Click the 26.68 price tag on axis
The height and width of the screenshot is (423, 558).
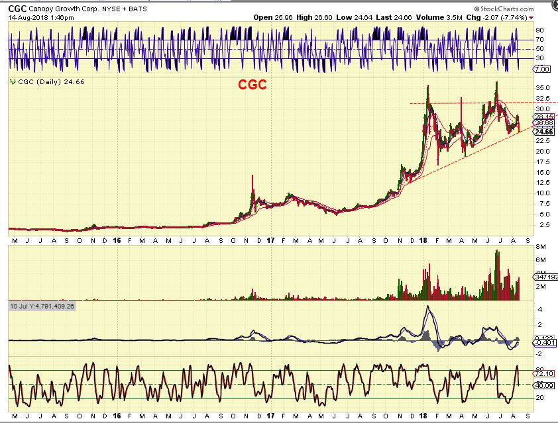544,123
